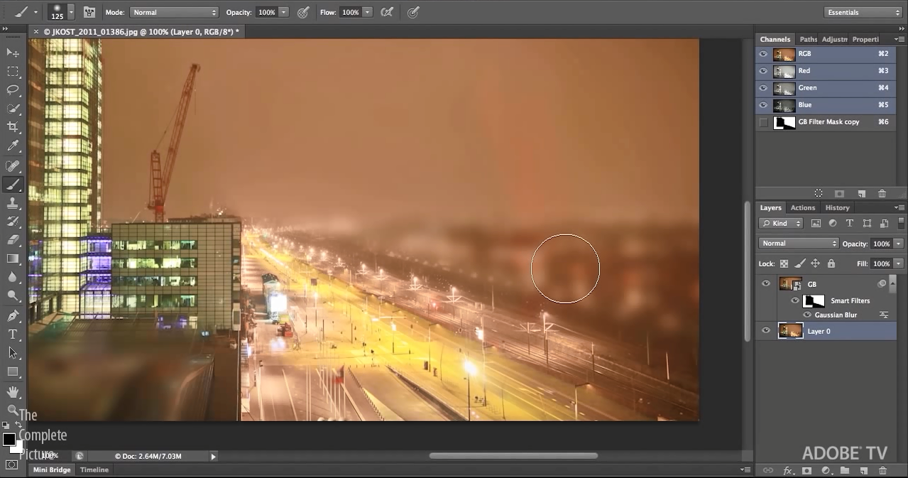
Task: Load channel as selection in Channels panel
Action: [x=819, y=193]
